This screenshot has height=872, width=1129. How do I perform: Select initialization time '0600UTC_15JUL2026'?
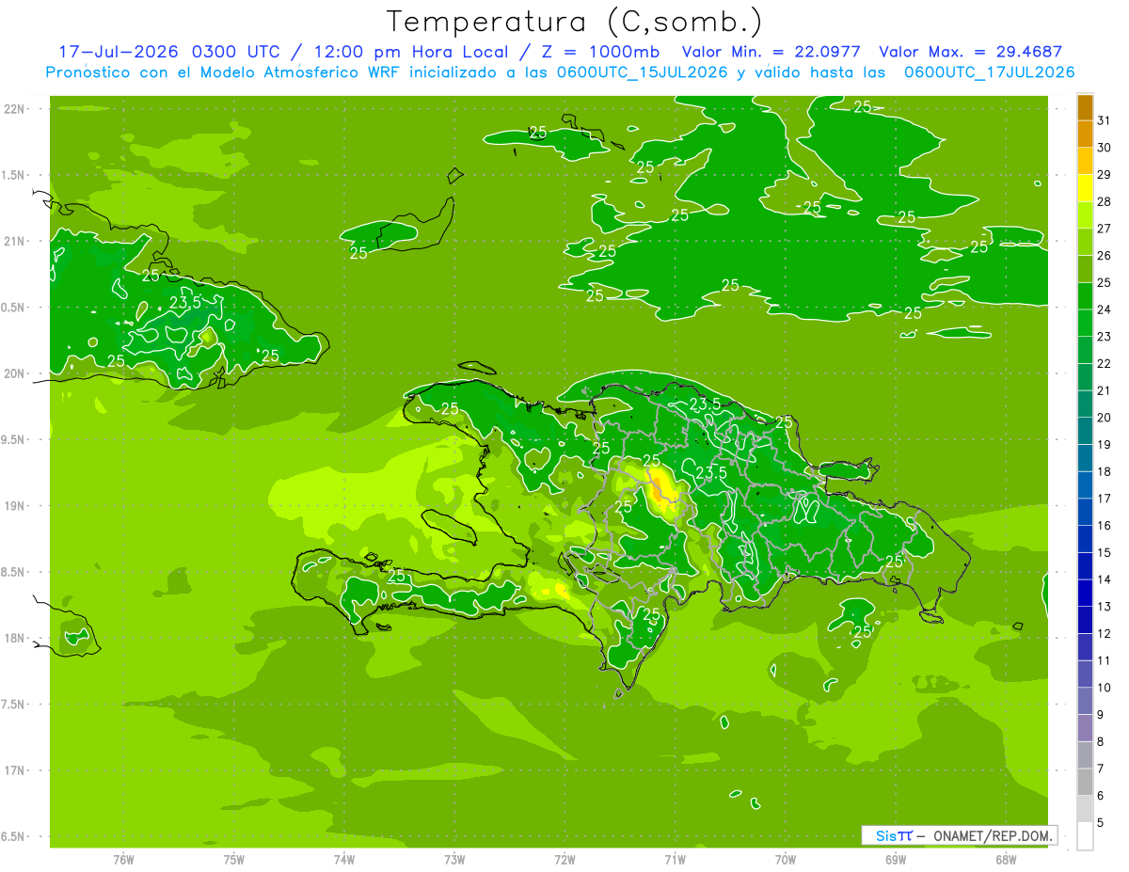click(637, 72)
